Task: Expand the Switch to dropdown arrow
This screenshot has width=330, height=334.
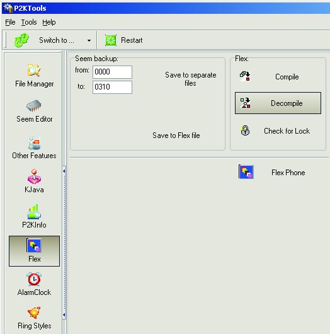Action: click(x=89, y=40)
